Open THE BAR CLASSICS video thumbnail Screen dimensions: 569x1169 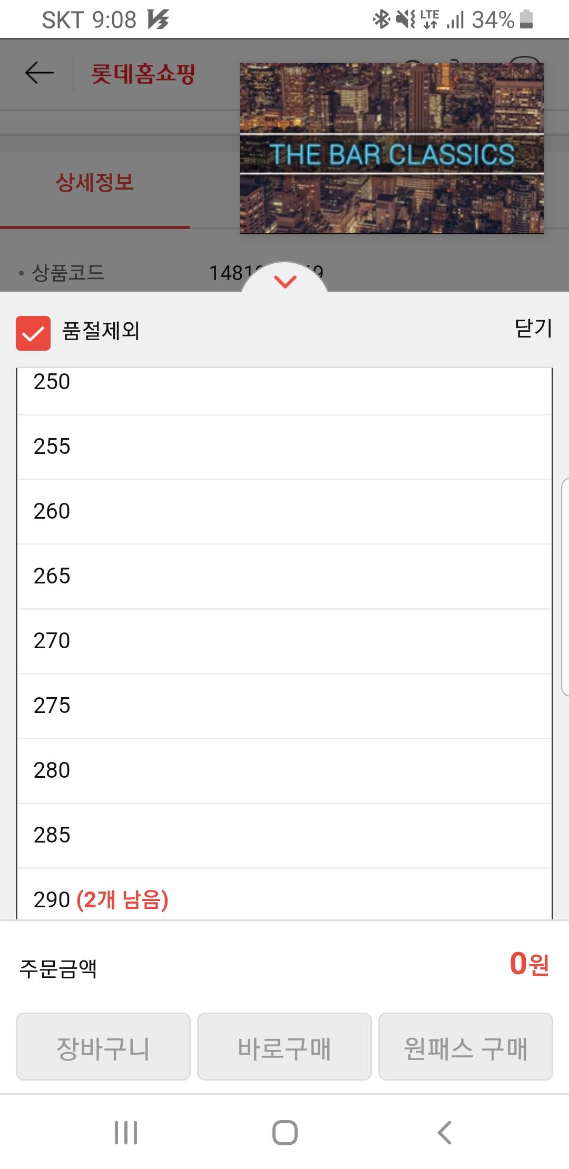point(392,148)
